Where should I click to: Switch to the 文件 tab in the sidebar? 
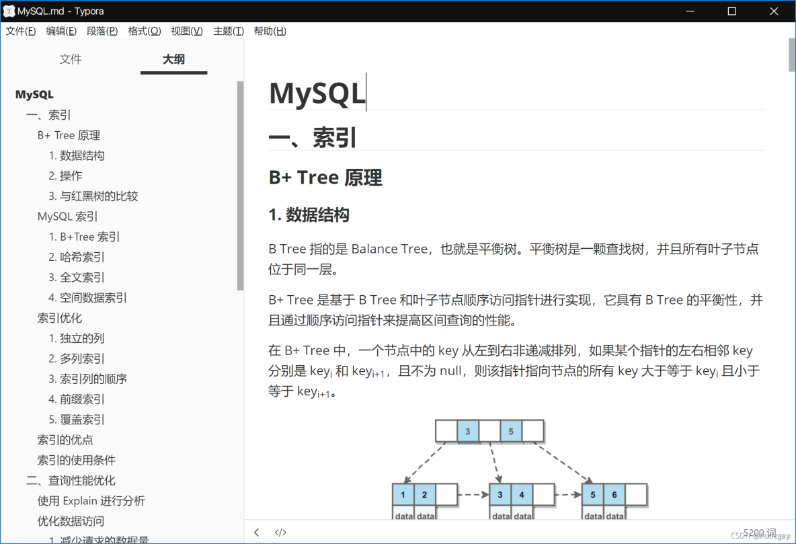[x=71, y=59]
